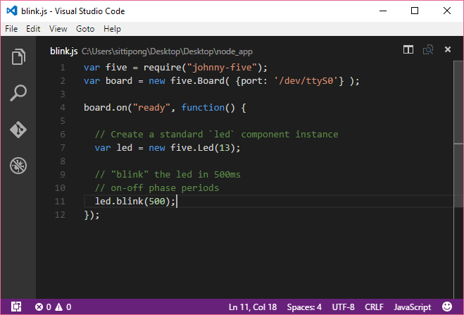Click the open preview icon
This screenshot has width=464, height=315.
pyautogui.click(x=428, y=49)
